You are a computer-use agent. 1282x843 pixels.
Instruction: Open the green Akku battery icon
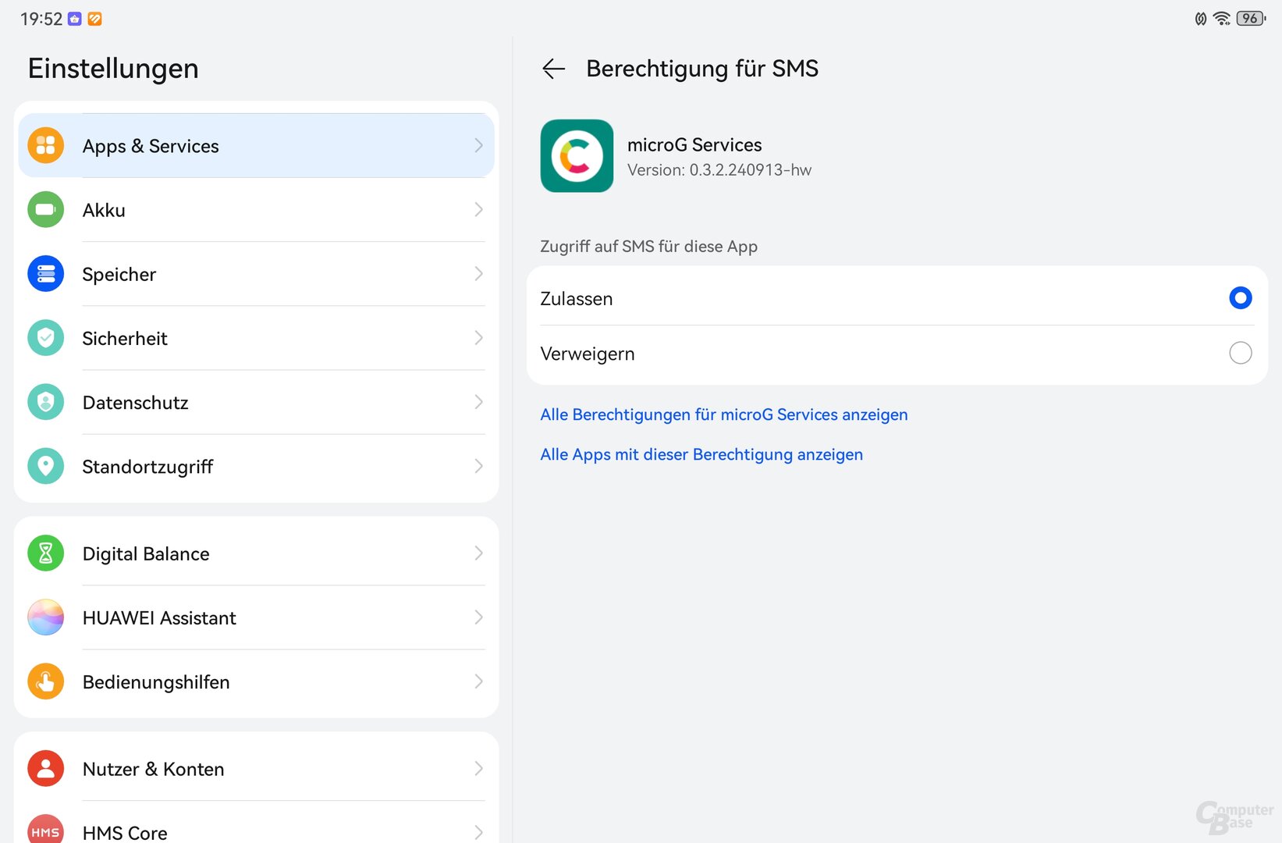coord(46,209)
